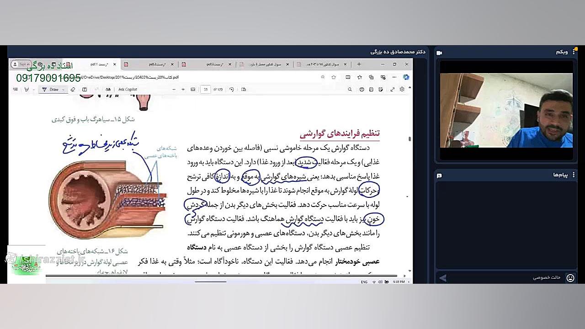The width and height of the screenshot is (585, 329).
Task: Close the سوال کنکور ۹۸ تا ۴۰۳ tab
Action: pos(345,64)
